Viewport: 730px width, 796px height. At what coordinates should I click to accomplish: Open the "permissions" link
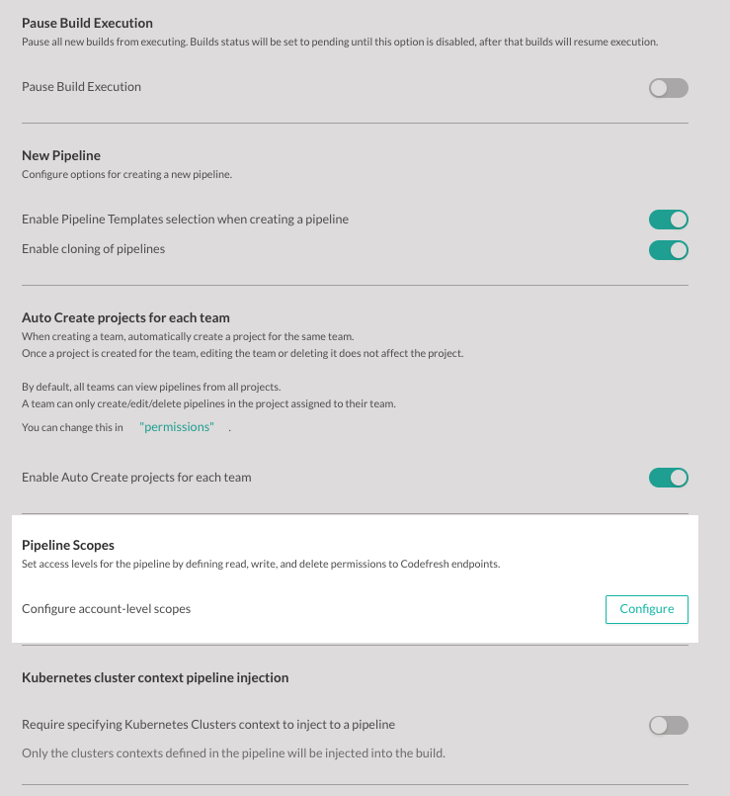[x=176, y=427]
